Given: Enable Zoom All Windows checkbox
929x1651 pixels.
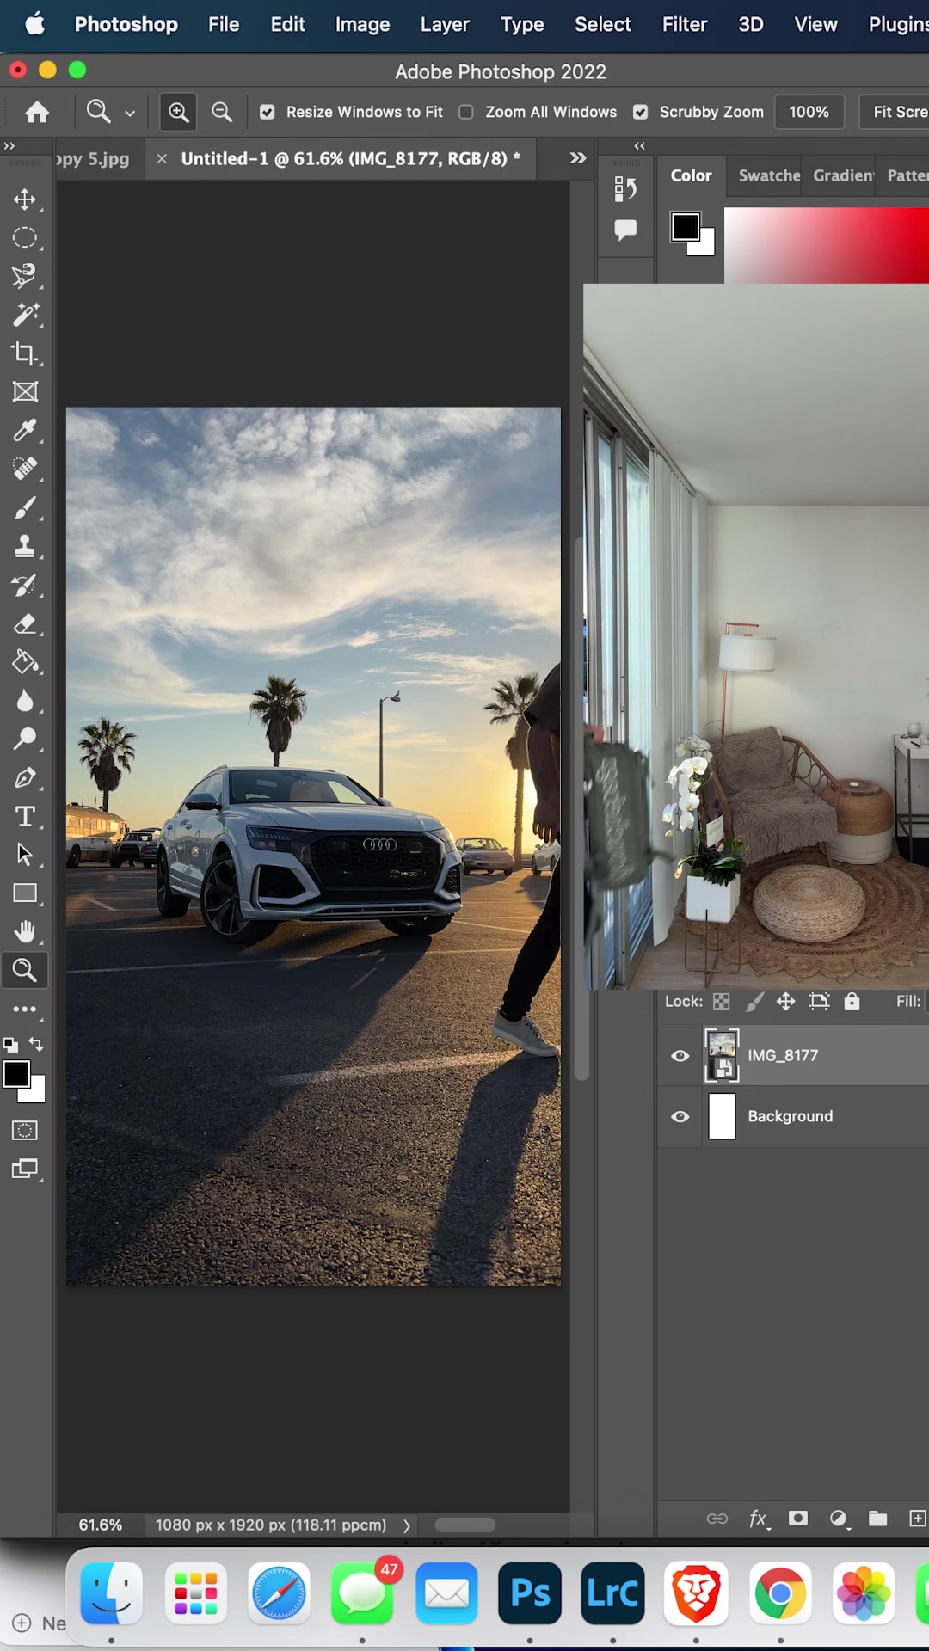Looking at the screenshot, I should click(466, 112).
